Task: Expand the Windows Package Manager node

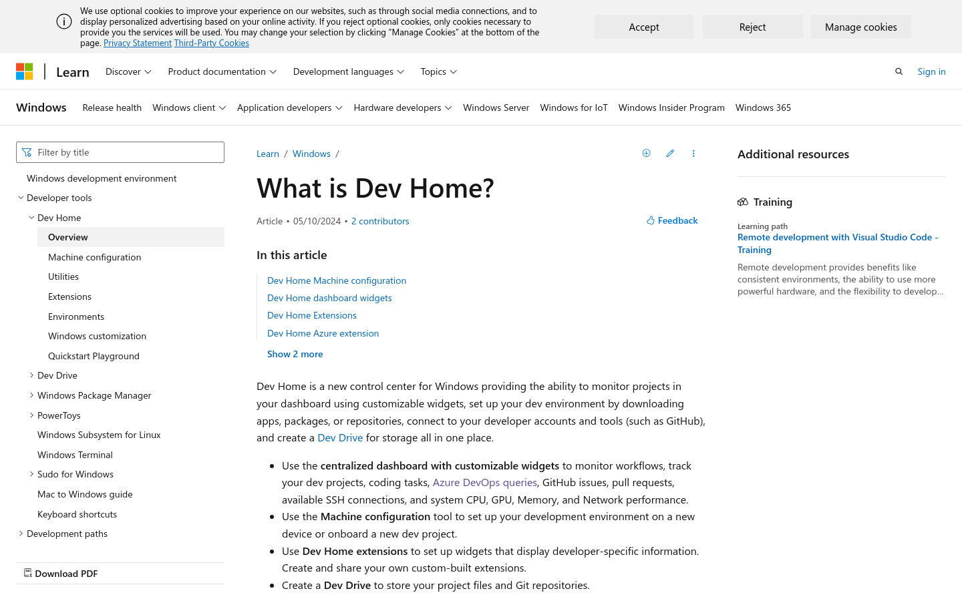Action: [x=31, y=395]
